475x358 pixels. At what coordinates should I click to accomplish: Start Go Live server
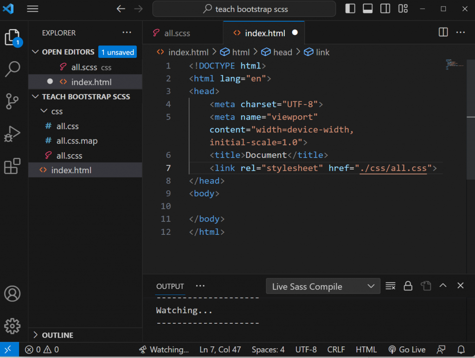click(407, 350)
